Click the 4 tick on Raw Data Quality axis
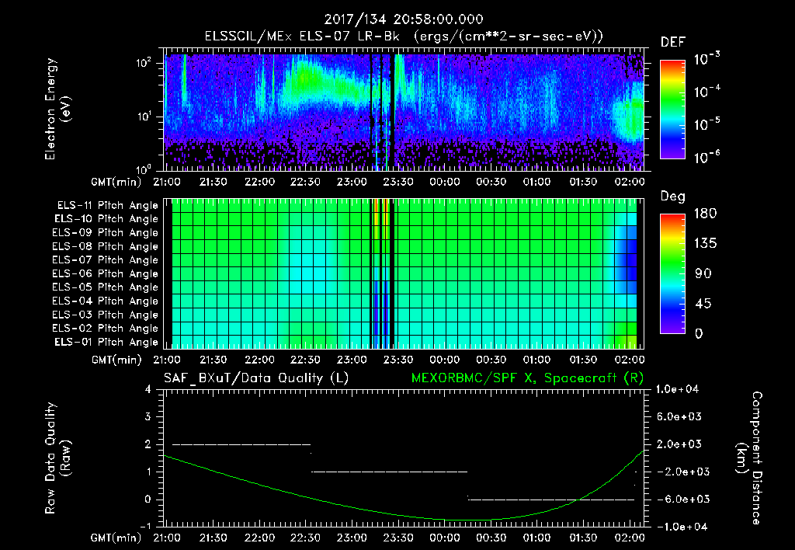 point(148,390)
